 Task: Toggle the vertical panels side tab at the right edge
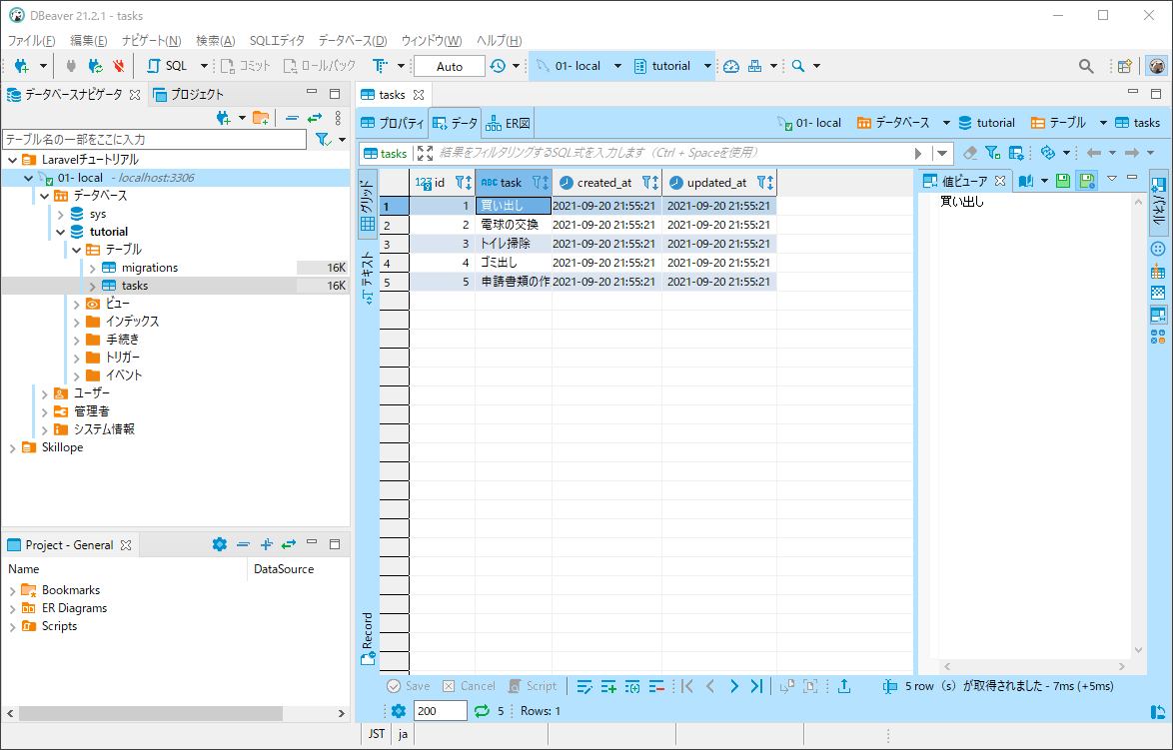pyautogui.click(x=1158, y=202)
